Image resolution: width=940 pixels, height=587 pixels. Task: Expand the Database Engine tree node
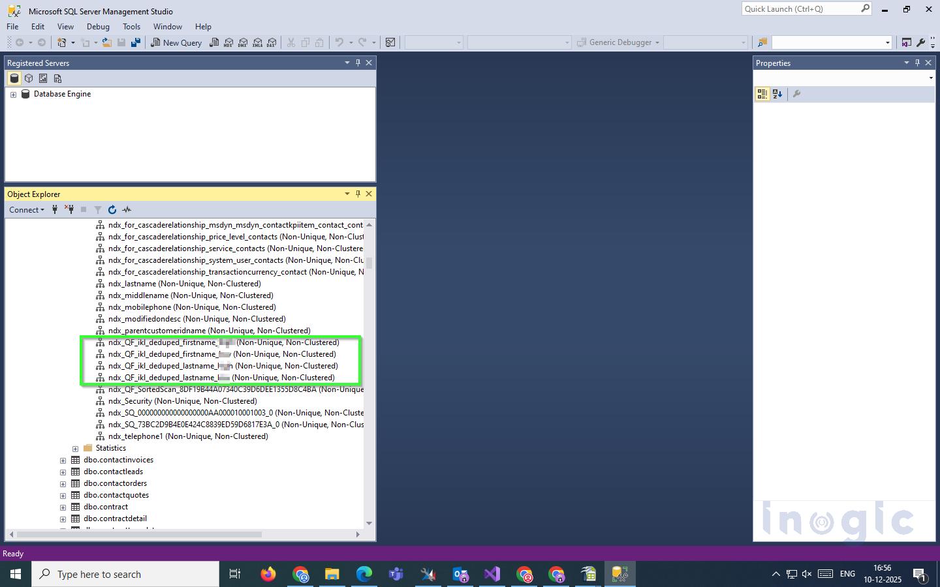pos(13,95)
